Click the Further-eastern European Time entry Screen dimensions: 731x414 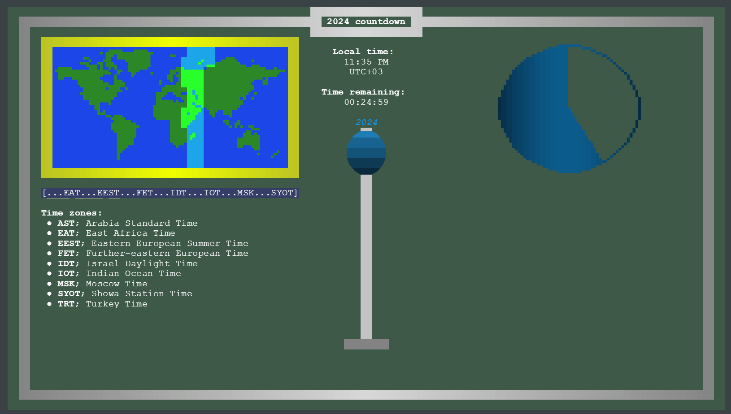[152, 253]
